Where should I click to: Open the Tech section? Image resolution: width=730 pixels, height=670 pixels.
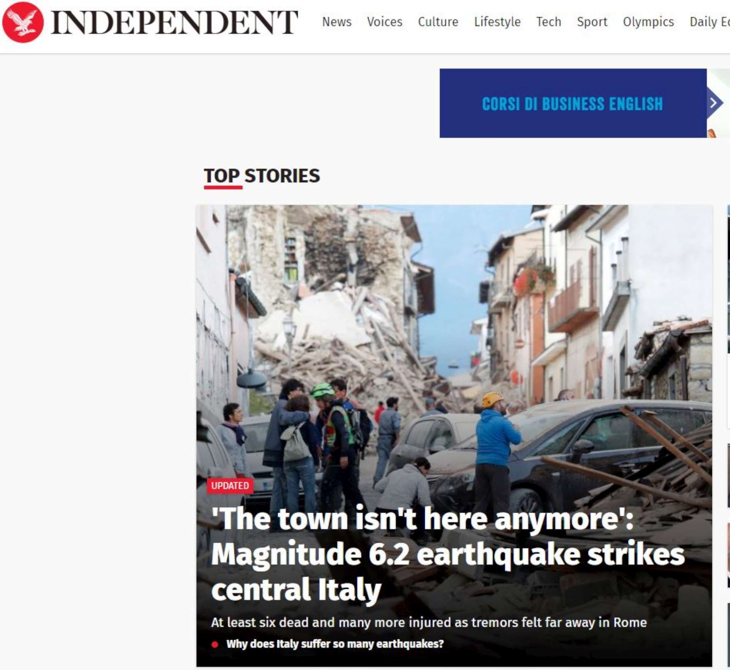[548, 22]
